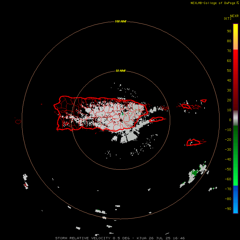Click the small island outline west of Puerto Rico
The height and width of the screenshot is (240, 240).
click(18, 122)
